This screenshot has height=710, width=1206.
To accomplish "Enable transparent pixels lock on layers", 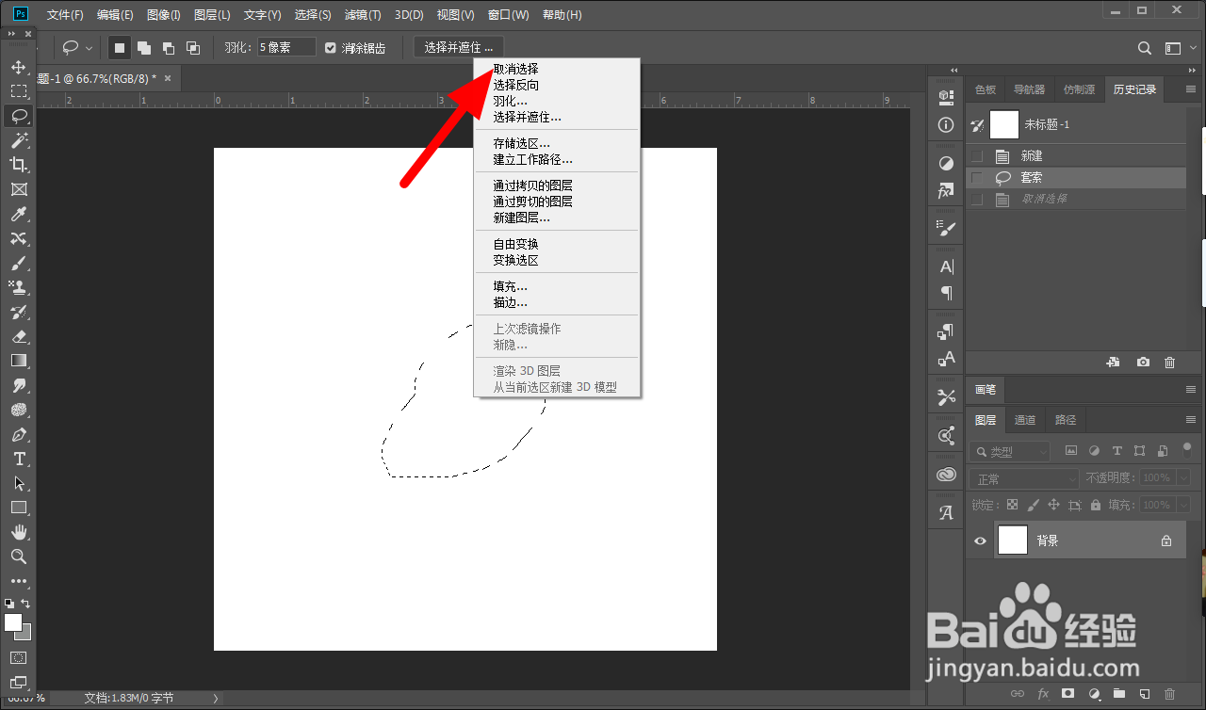I will tap(1012, 505).
